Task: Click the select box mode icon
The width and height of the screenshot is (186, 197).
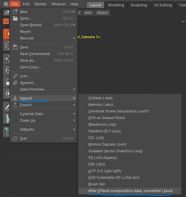Action: point(6,21)
